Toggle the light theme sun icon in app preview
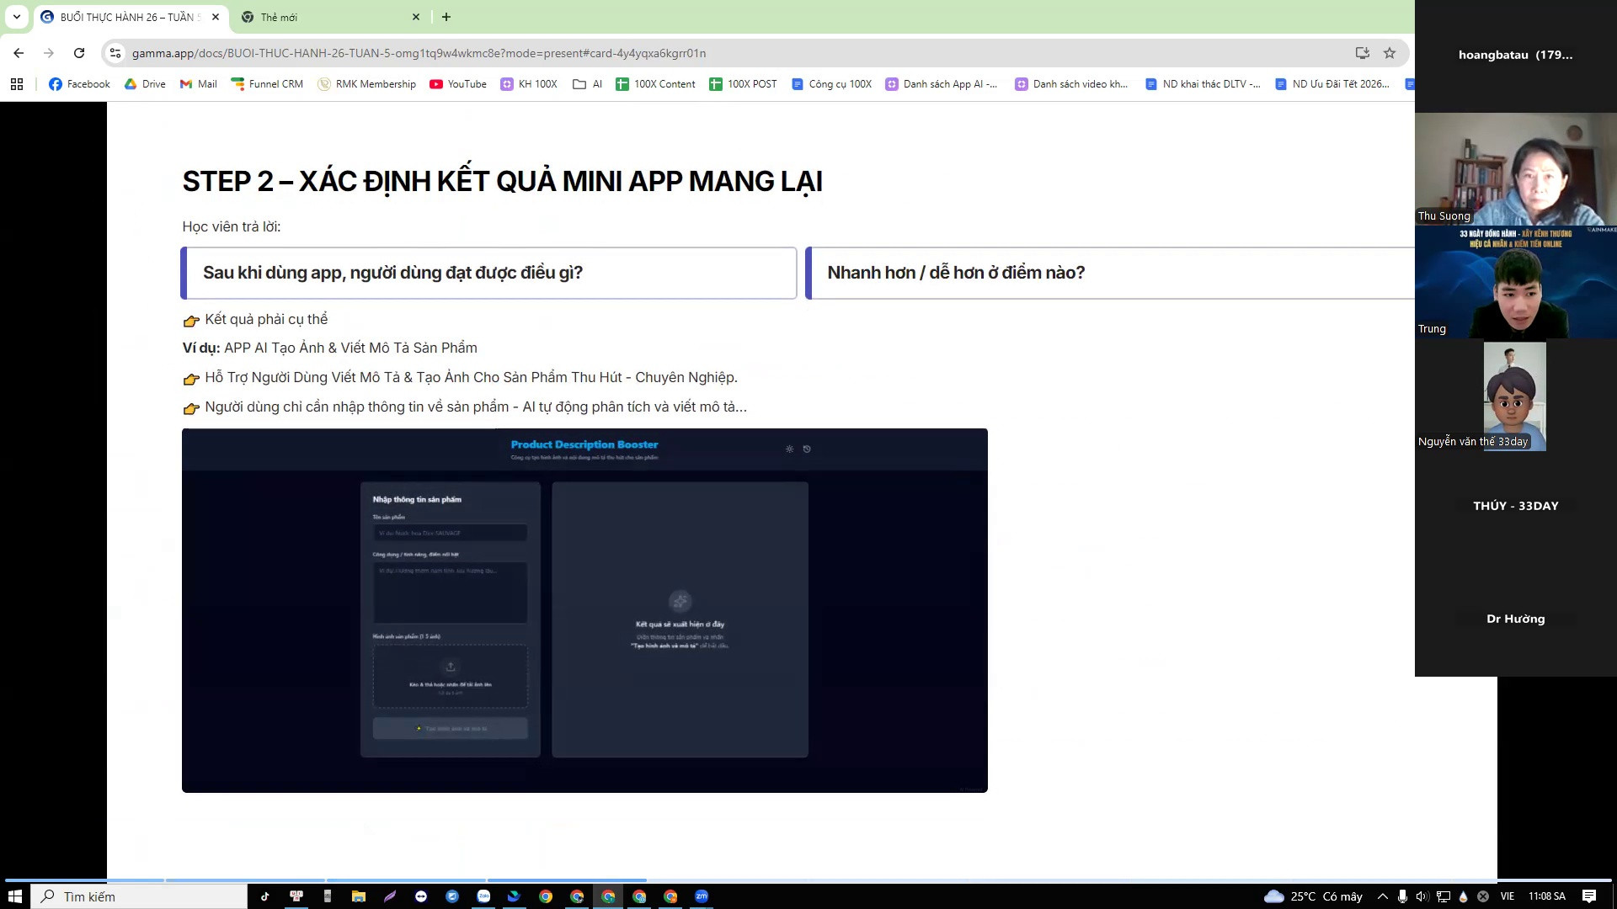 tap(789, 449)
